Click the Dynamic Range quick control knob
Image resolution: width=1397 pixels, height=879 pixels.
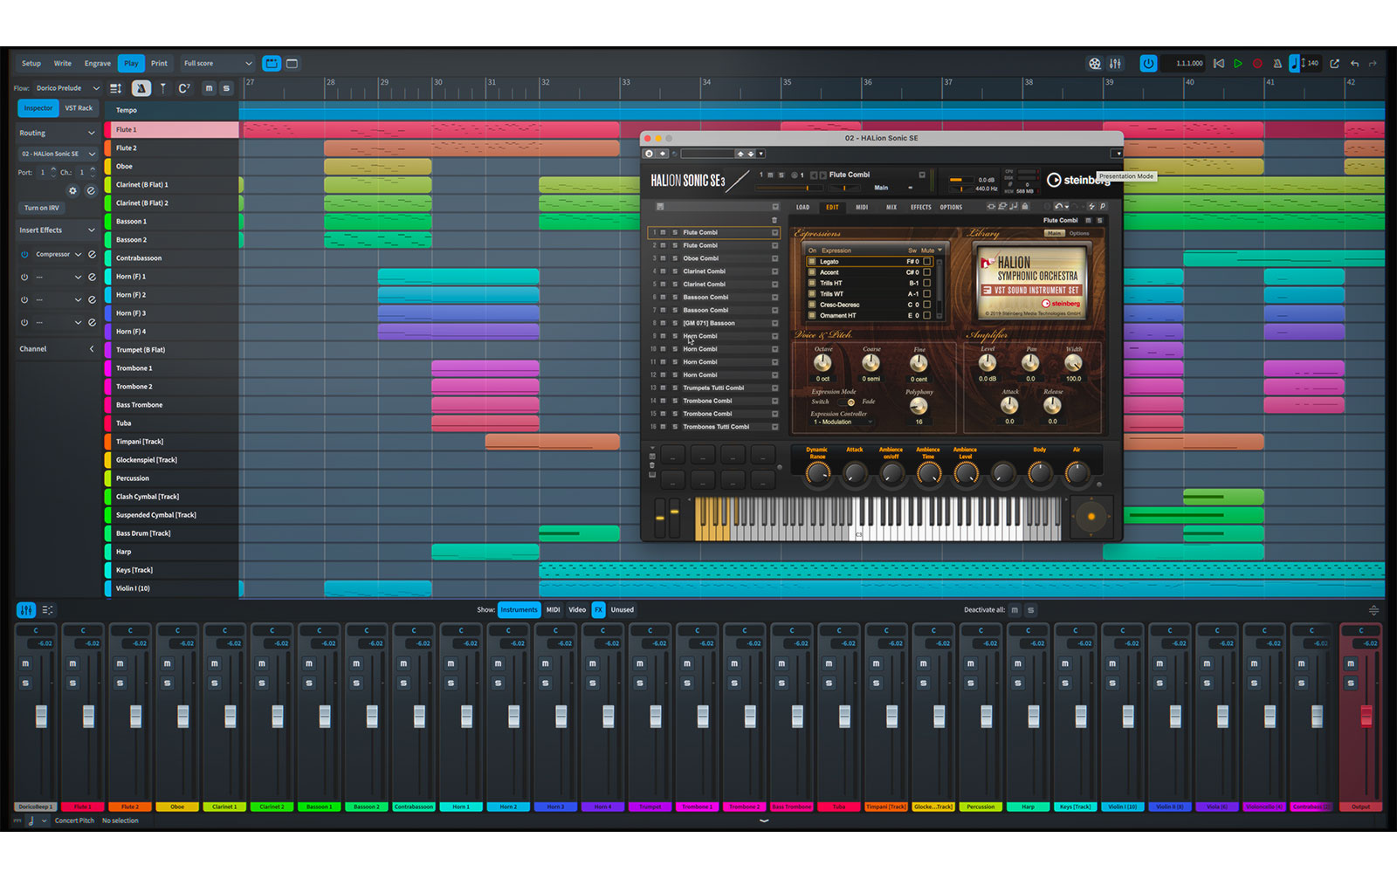pos(817,473)
